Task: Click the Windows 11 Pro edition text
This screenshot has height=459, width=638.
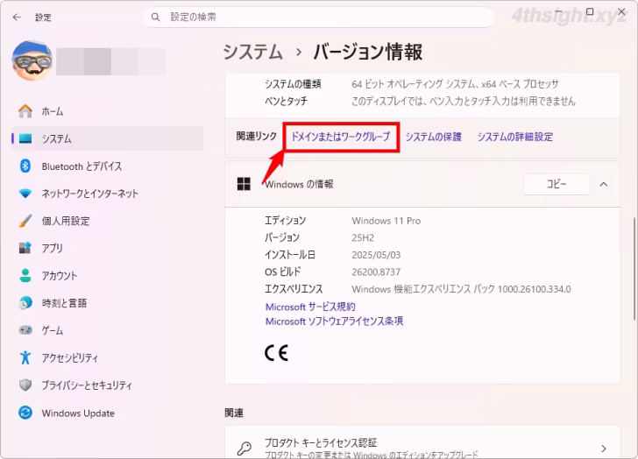Action: coord(386,221)
